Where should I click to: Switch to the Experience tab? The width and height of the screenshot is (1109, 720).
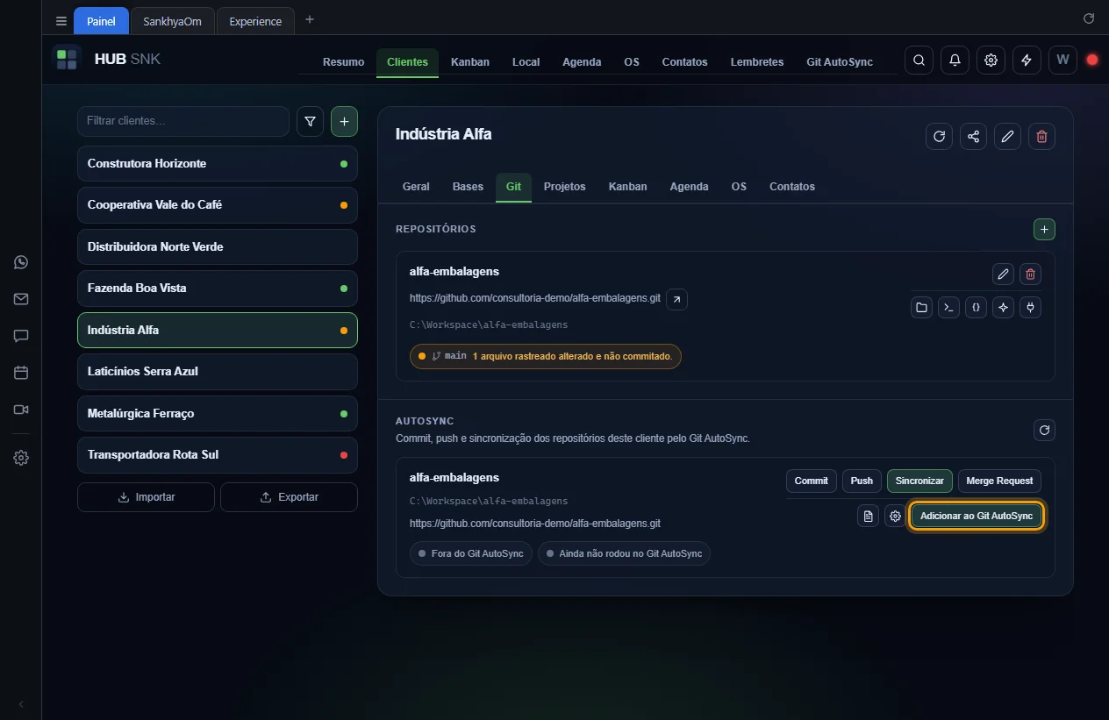tap(255, 21)
